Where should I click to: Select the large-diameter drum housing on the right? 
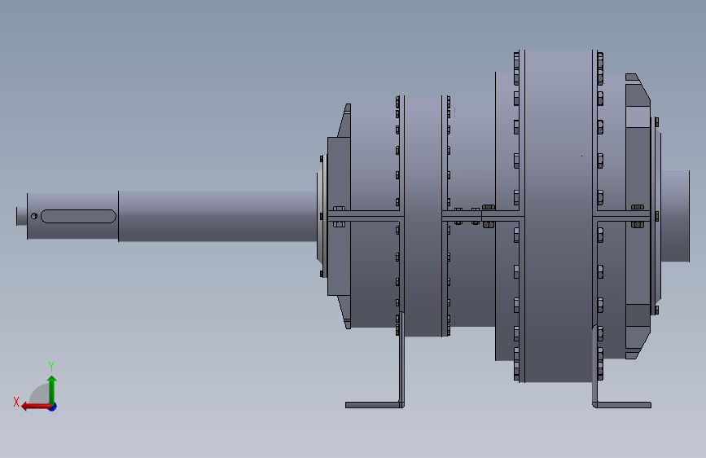[x=559, y=216]
